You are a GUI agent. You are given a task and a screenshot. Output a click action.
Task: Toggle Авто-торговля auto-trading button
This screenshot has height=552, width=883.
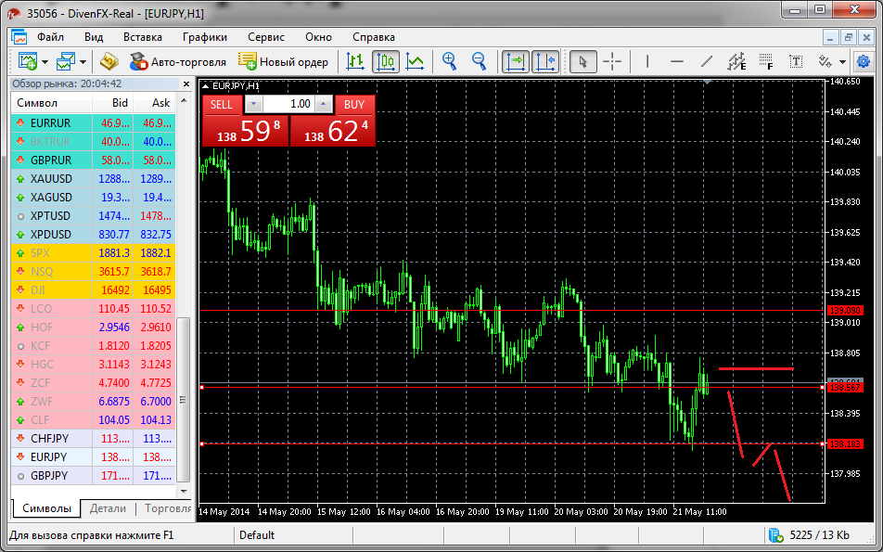tap(178, 61)
